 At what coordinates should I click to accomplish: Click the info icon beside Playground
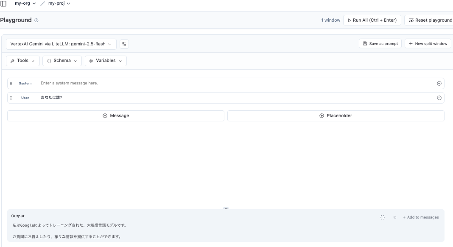click(36, 20)
